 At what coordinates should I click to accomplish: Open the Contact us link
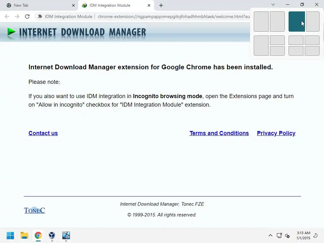click(x=43, y=133)
